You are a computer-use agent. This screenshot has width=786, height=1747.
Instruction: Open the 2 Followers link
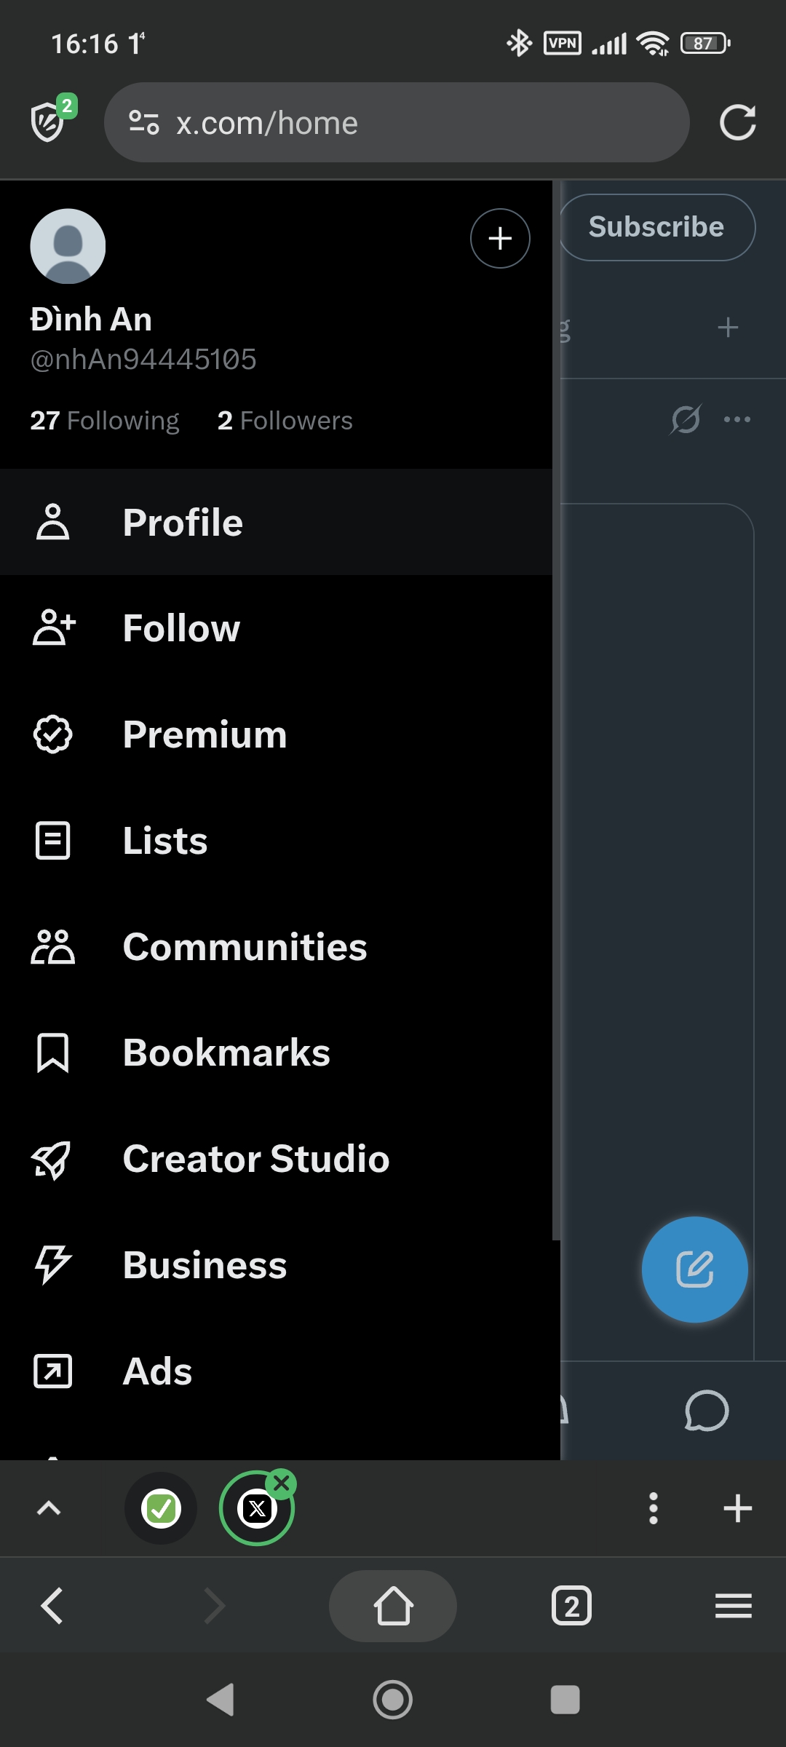[285, 420]
